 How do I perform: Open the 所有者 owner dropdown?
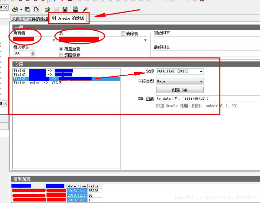click(x=54, y=40)
